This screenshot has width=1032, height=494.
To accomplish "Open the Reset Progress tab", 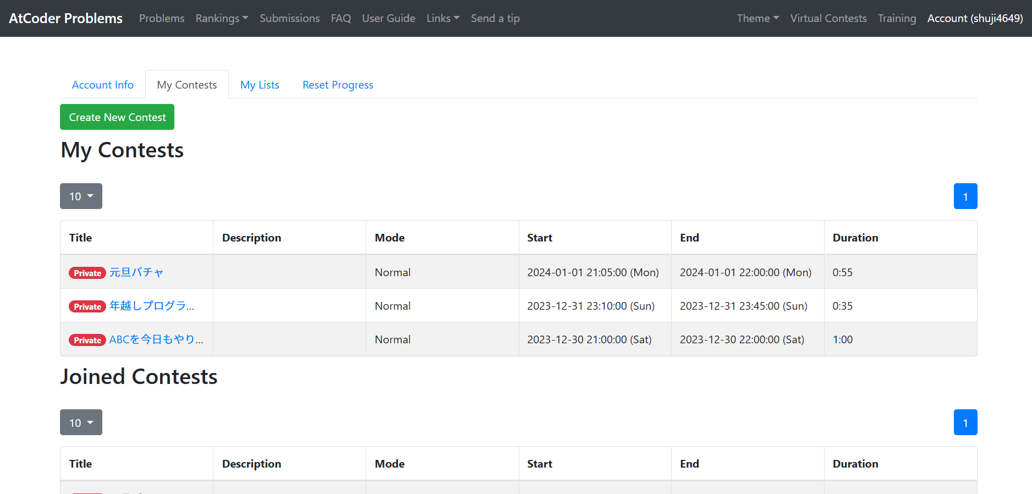I will pos(338,85).
